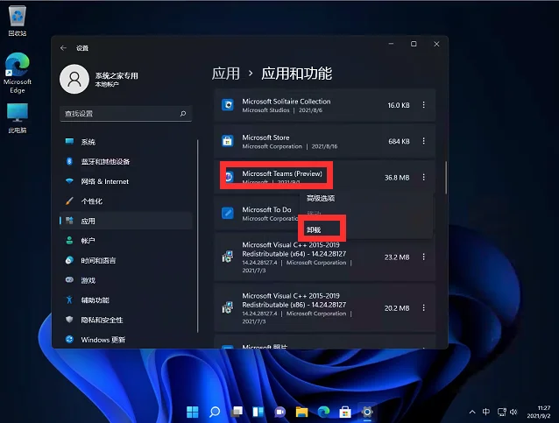Click the Microsoft Store app icon in list
This screenshot has width=559, height=423.
pos(228,141)
